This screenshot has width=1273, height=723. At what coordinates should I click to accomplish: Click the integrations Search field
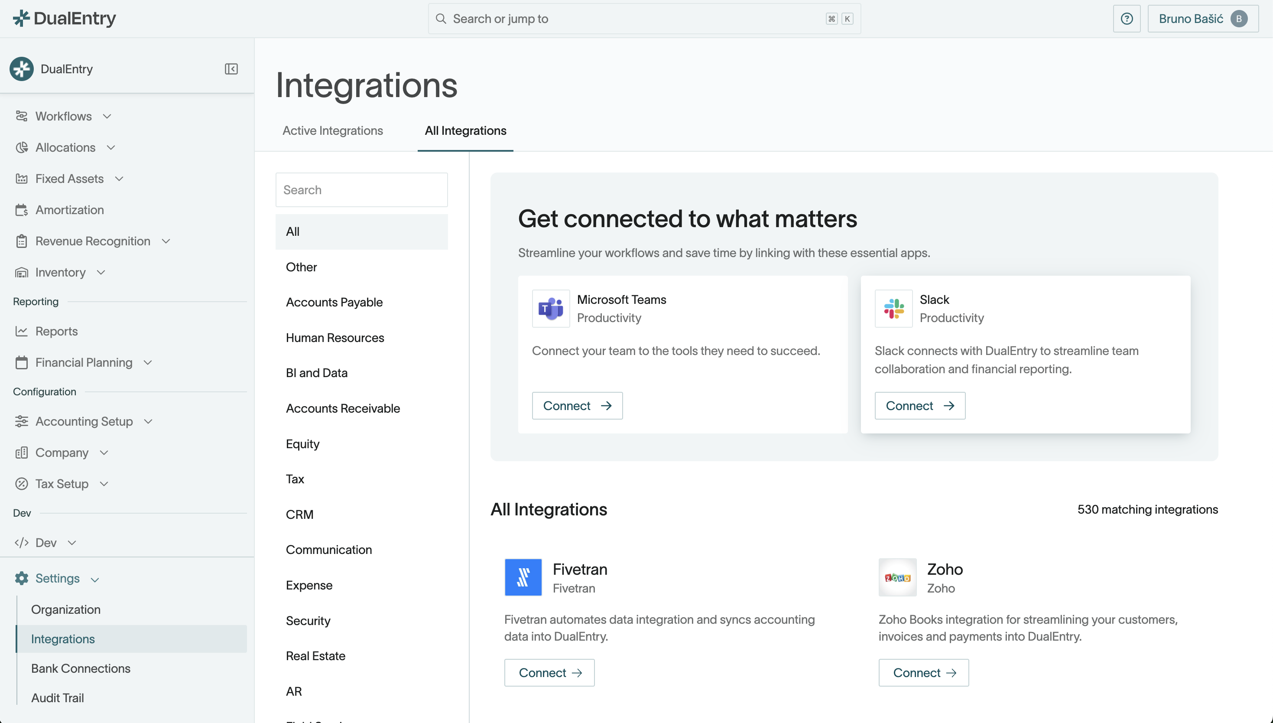pos(361,190)
